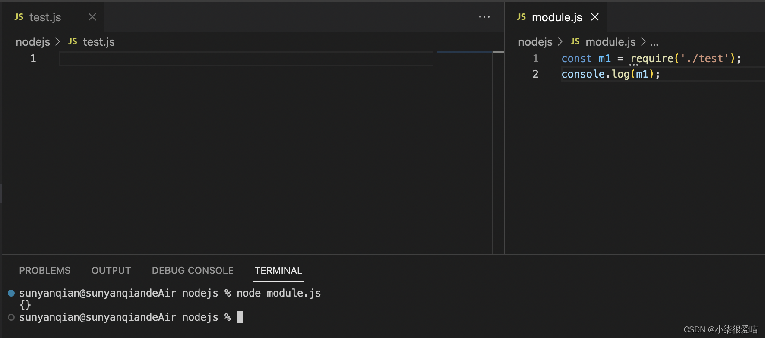Click the JS file icon on test.js tab
Screen dimensions: 765x338
click(x=19, y=17)
